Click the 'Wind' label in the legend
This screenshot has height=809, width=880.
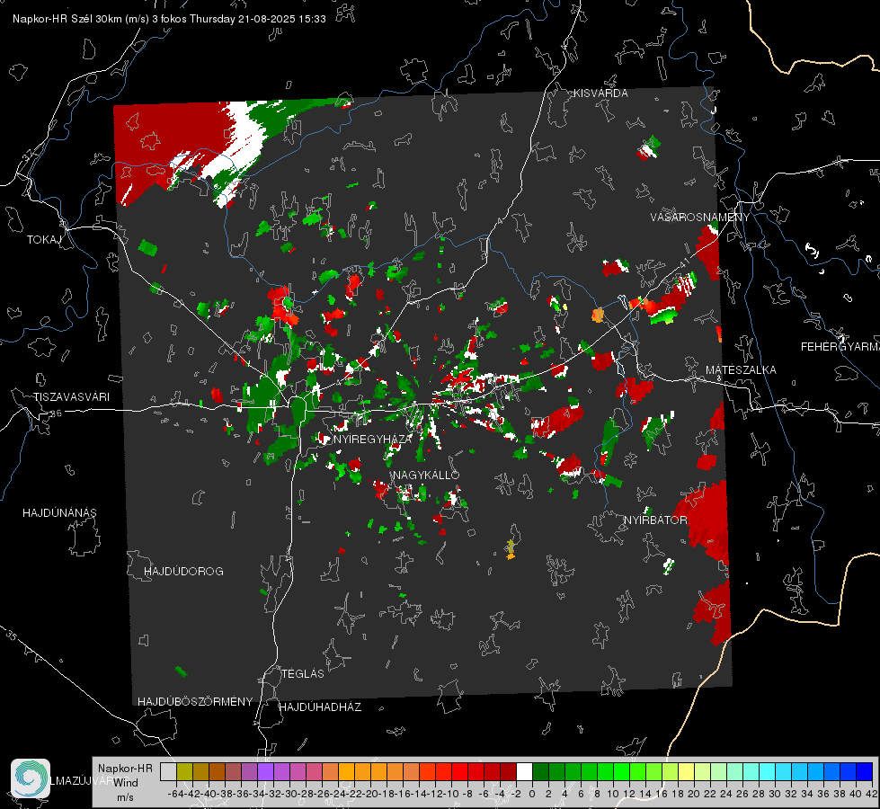(x=126, y=783)
